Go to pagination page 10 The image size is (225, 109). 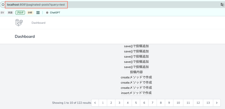(x=178, y=103)
